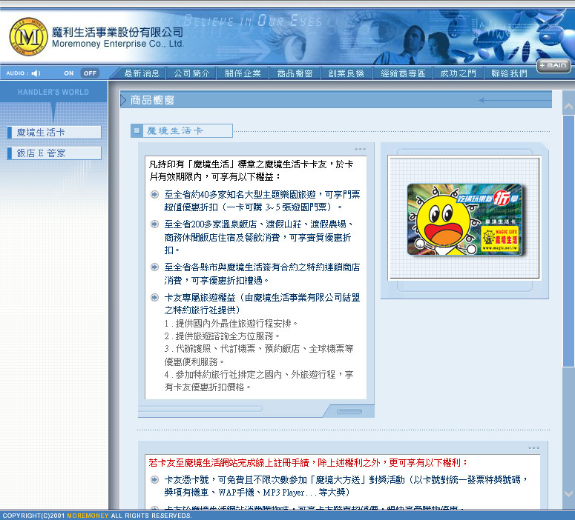This screenshot has height=520, width=575.
Task: Open the 創業良機 menu item
Action: [x=346, y=73]
